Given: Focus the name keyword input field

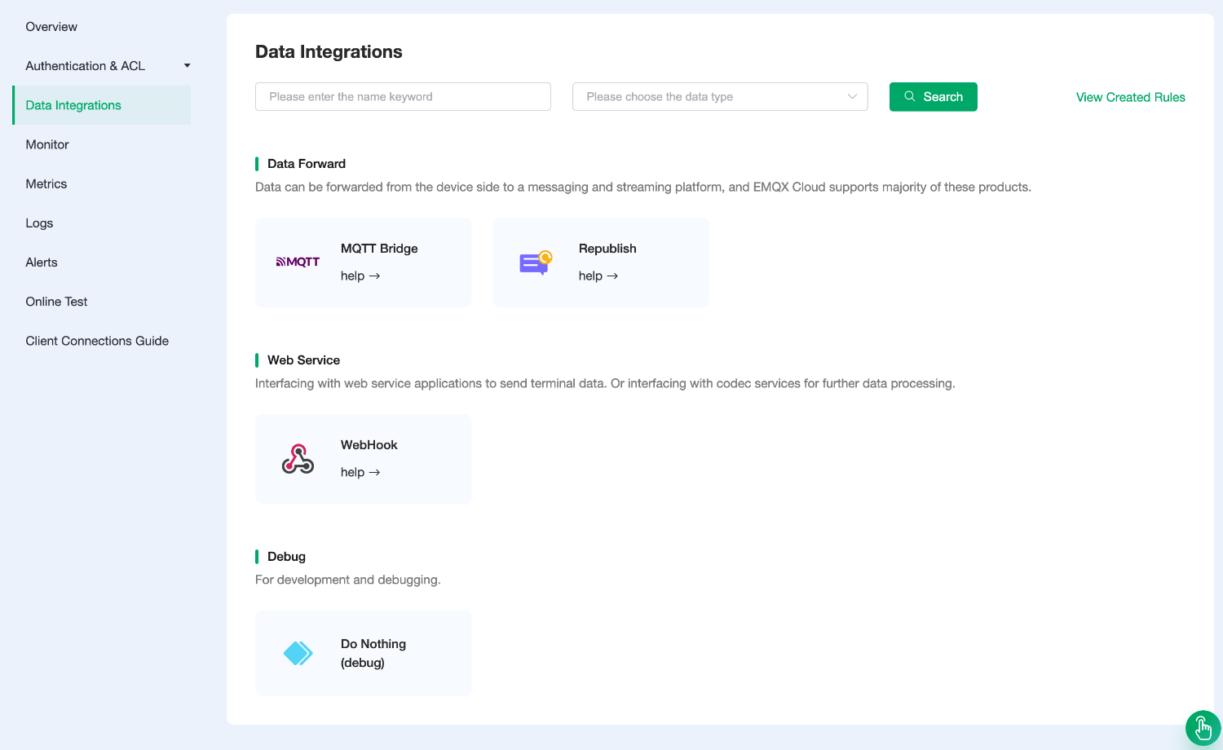Looking at the screenshot, I should 403,96.
